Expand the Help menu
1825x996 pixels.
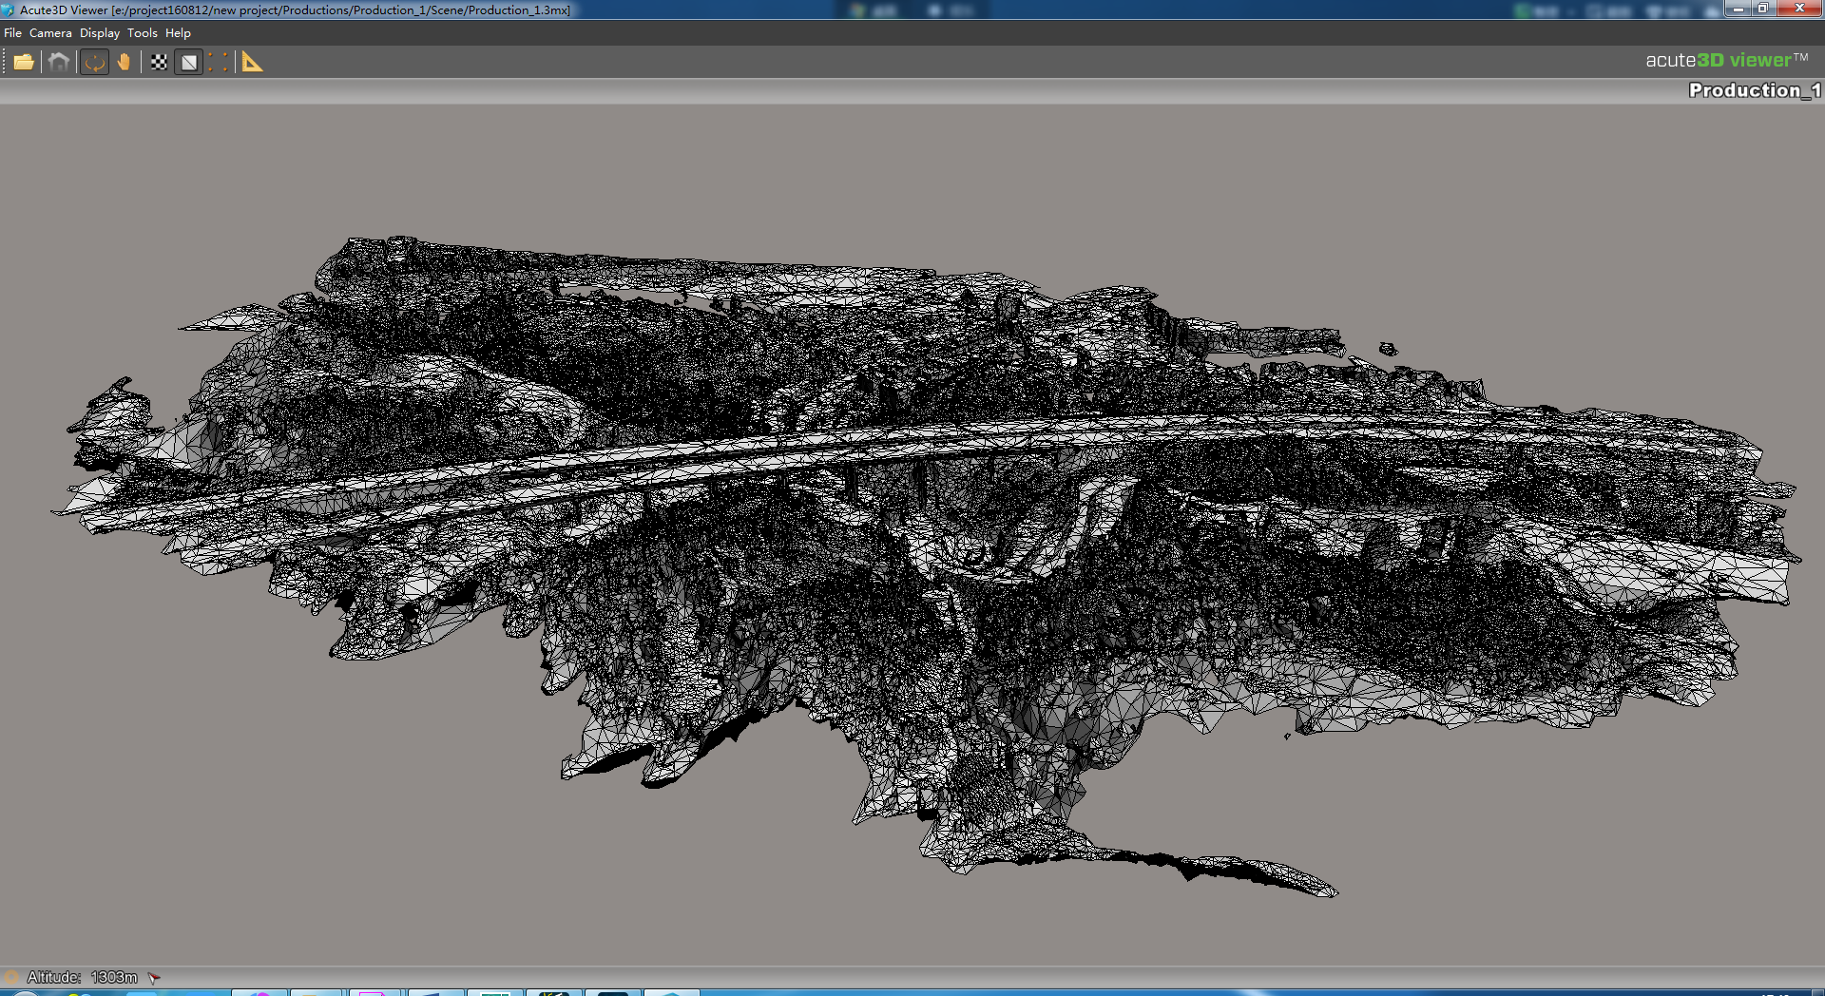point(178,33)
